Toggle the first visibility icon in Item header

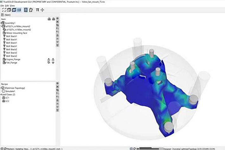pos(49,19)
